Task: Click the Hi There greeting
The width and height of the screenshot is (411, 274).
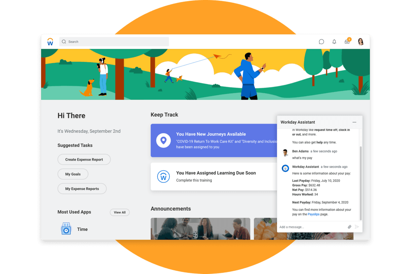Action: tap(71, 116)
